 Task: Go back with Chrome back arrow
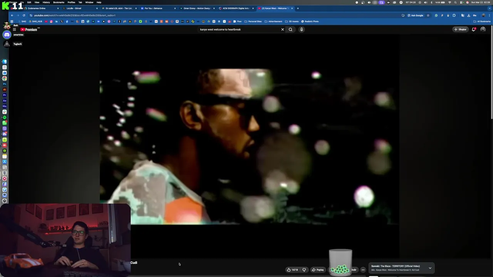[12, 15]
